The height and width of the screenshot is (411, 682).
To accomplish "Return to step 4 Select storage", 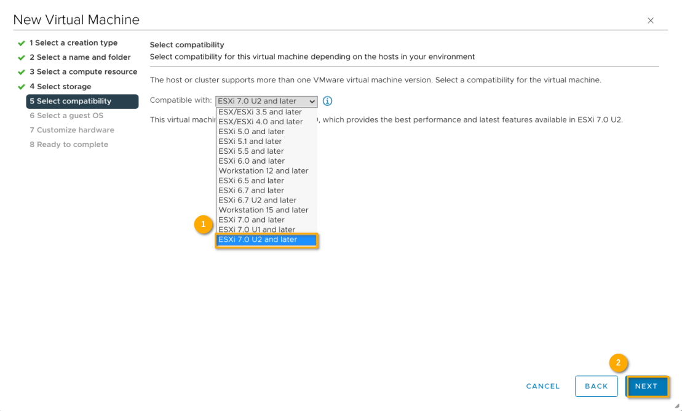I will pos(60,87).
